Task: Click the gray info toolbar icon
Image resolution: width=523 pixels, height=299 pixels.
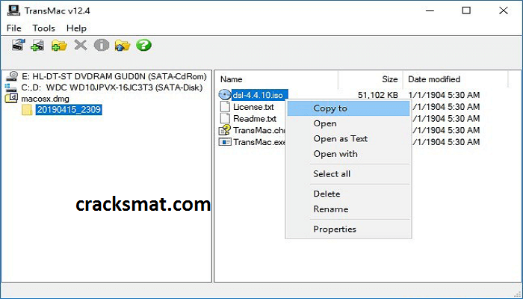Action: point(102,45)
